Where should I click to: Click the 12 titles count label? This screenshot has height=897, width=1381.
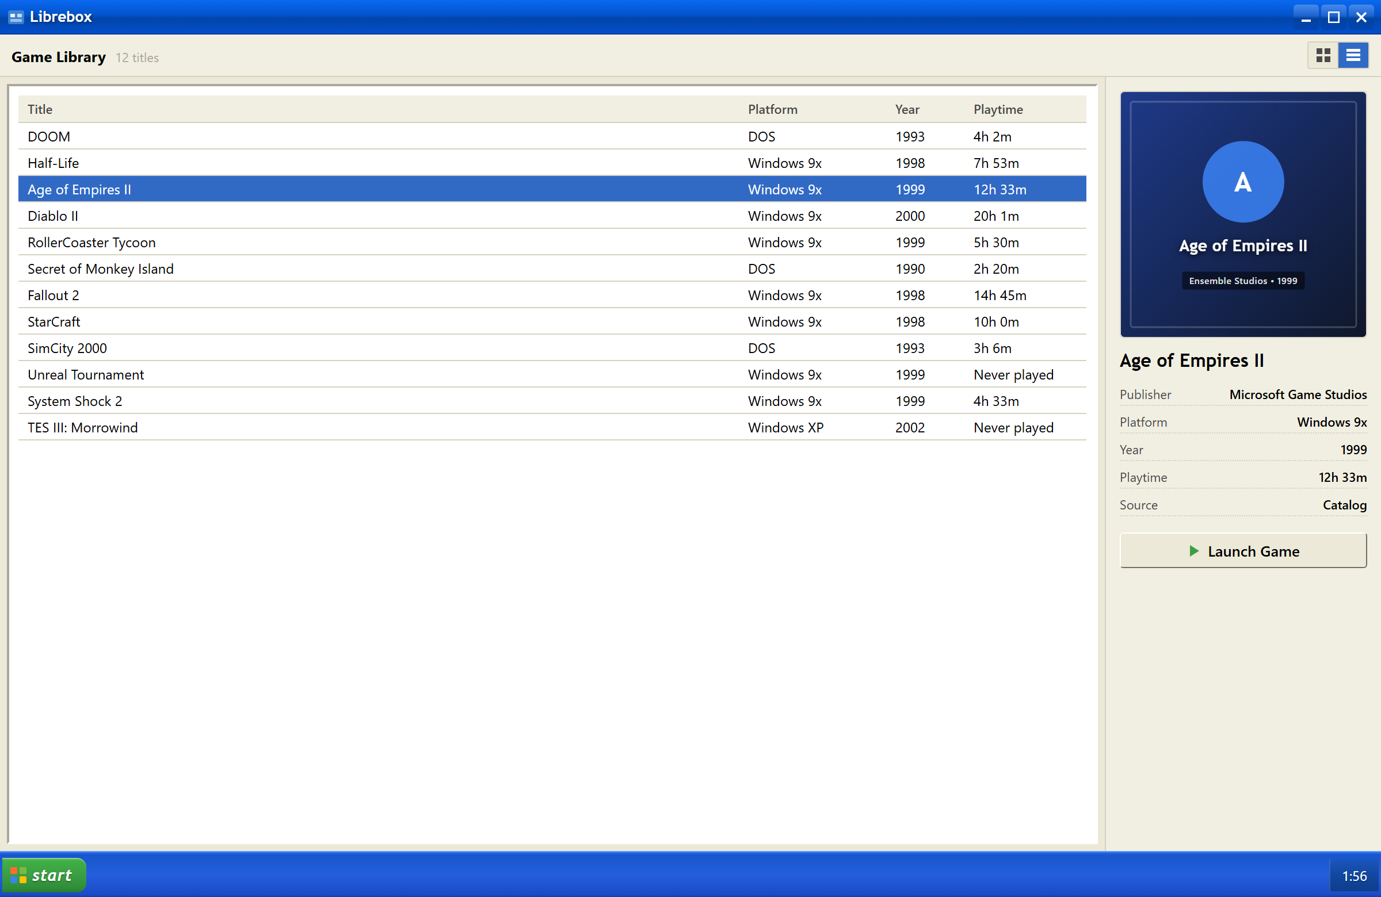coord(137,57)
